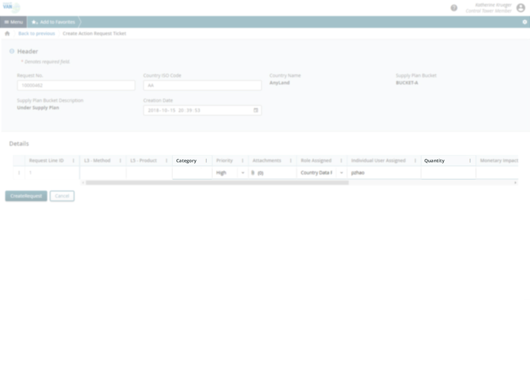Image resolution: width=530 pixels, height=375 pixels.
Task: Click Add to Favorites
Action: (54, 22)
